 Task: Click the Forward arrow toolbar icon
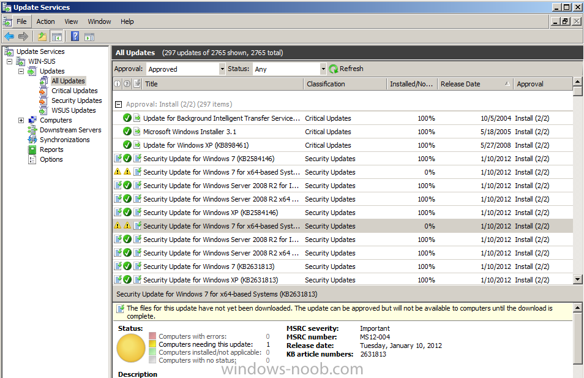tap(23, 36)
